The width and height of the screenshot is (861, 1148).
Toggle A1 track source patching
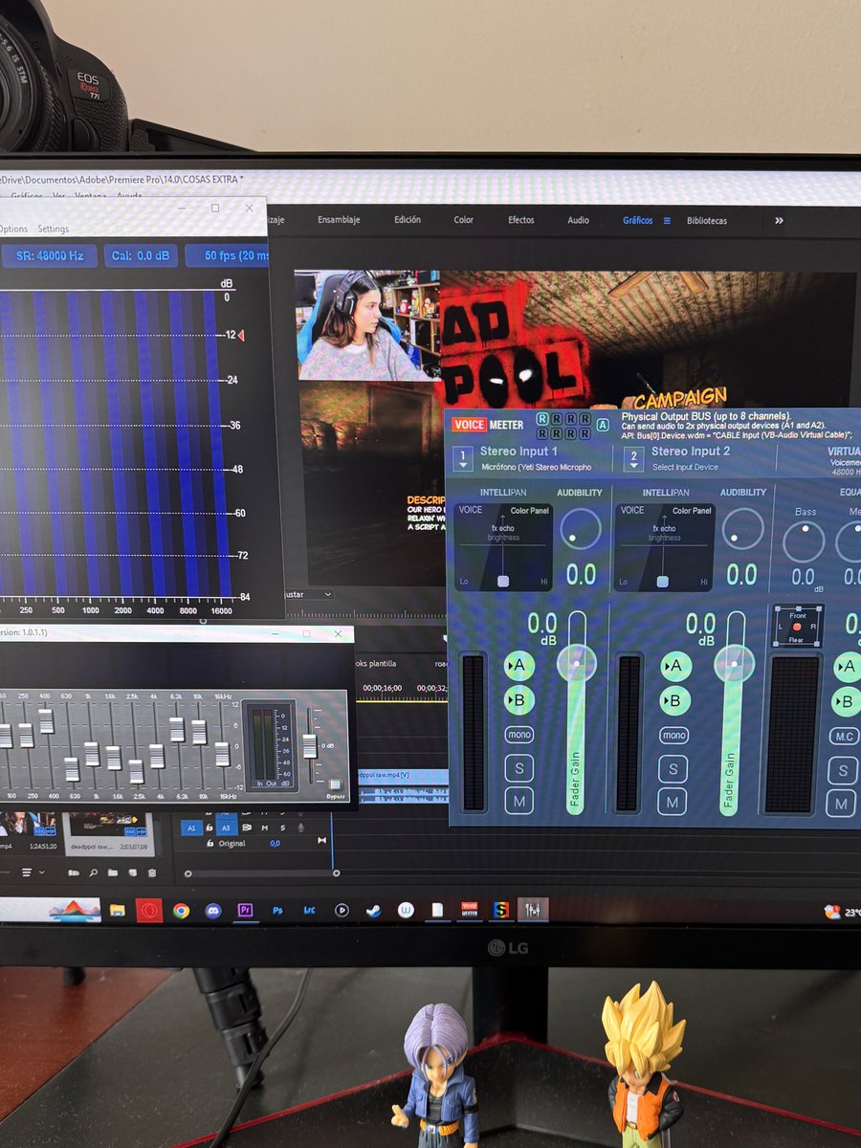pos(191,828)
